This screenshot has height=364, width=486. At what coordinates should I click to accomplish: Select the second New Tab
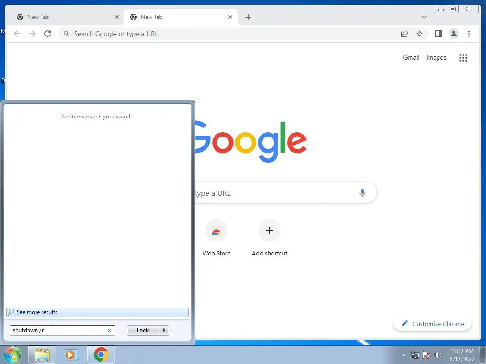(181, 17)
